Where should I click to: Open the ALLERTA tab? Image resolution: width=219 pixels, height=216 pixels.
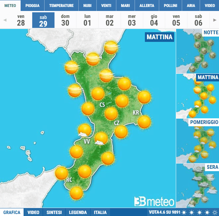click(147, 6)
